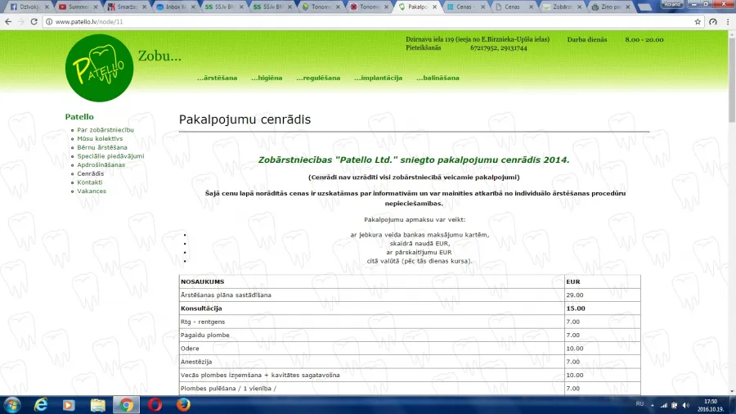This screenshot has width=736, height=414.
Task: Close the Zino pa tab
Action: [627, 7]
